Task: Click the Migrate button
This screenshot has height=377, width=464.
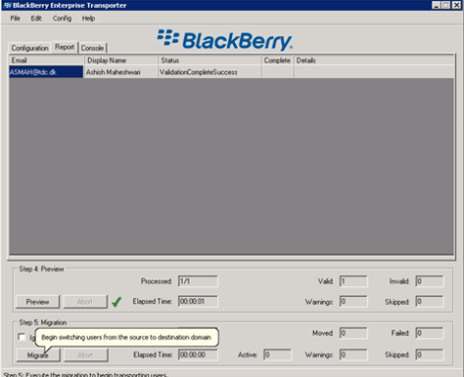Action: click(x=38, y=355)
